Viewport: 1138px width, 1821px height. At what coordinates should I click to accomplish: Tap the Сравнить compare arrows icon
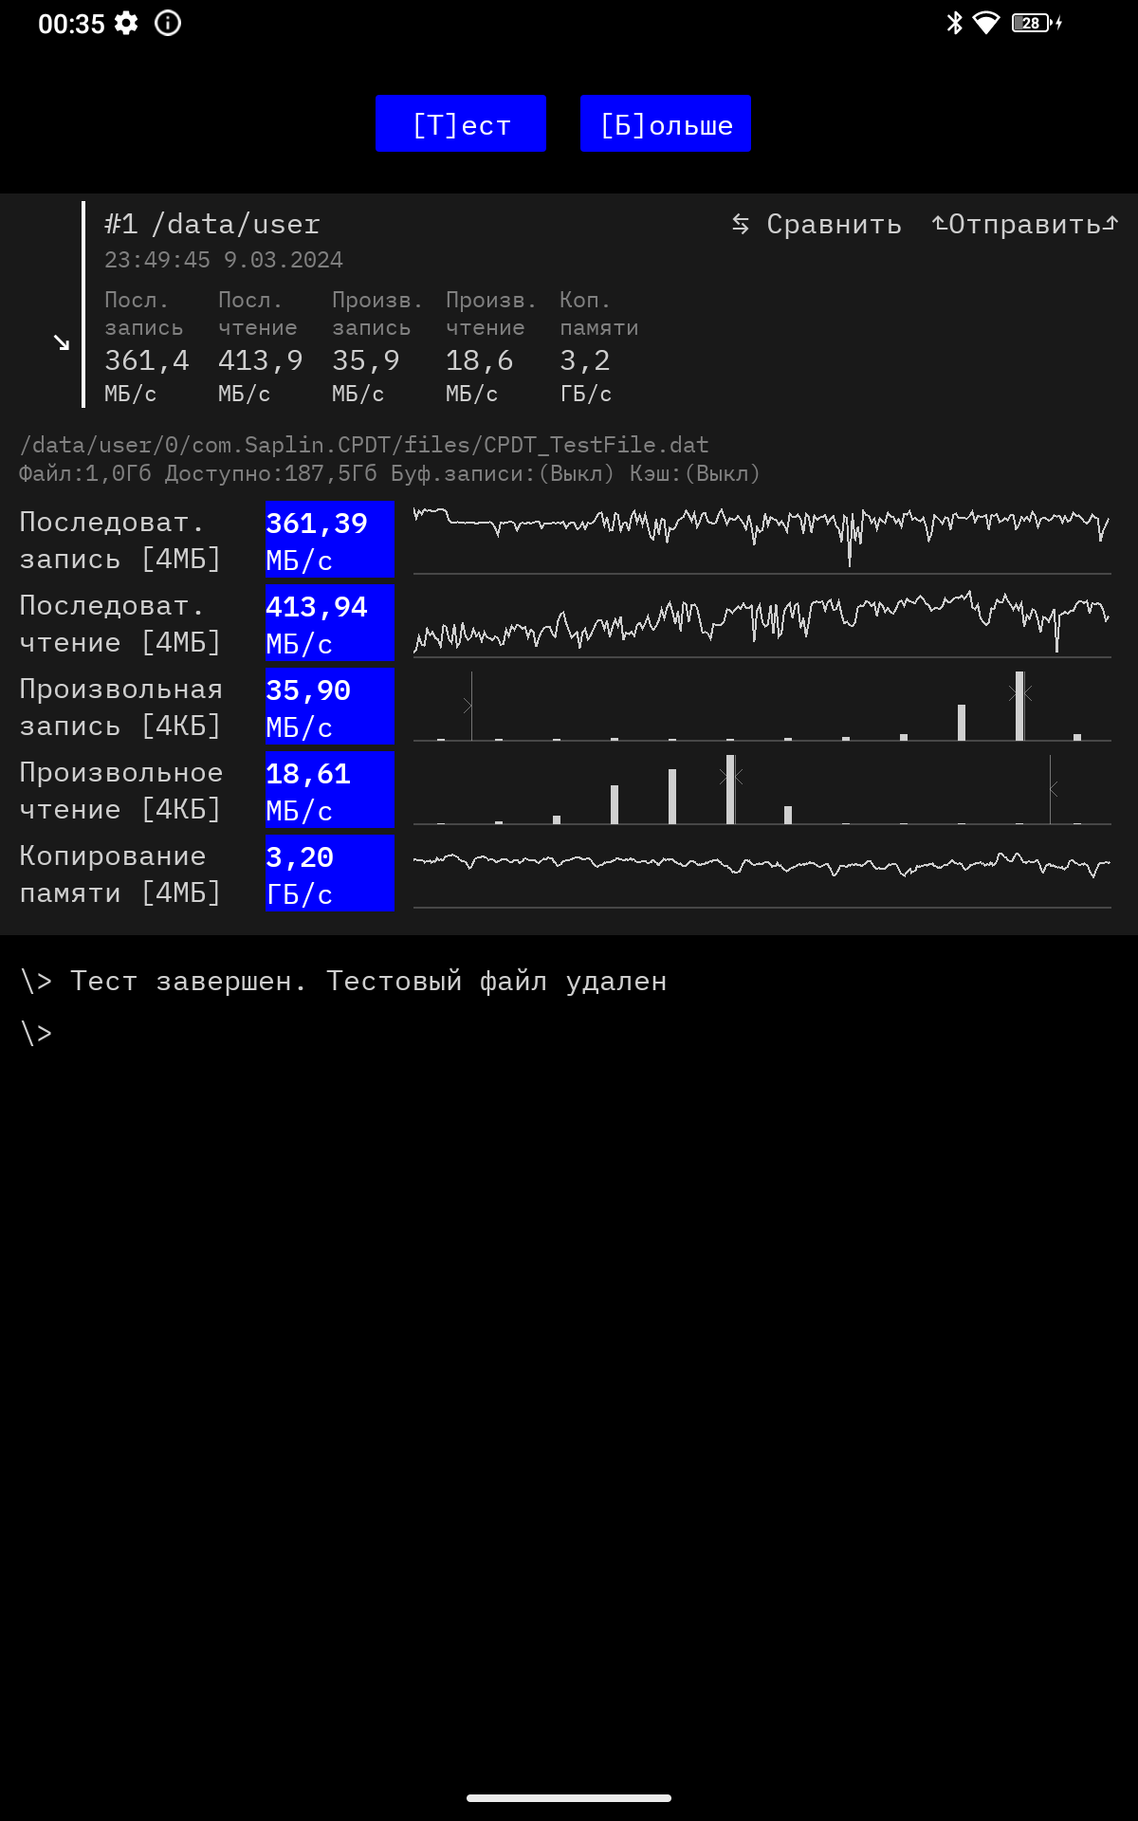point(741,224)
